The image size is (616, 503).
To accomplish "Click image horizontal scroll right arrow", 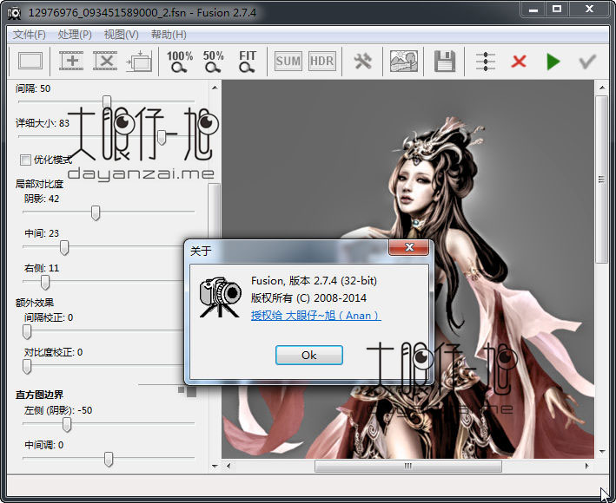I will pos(587,466).
